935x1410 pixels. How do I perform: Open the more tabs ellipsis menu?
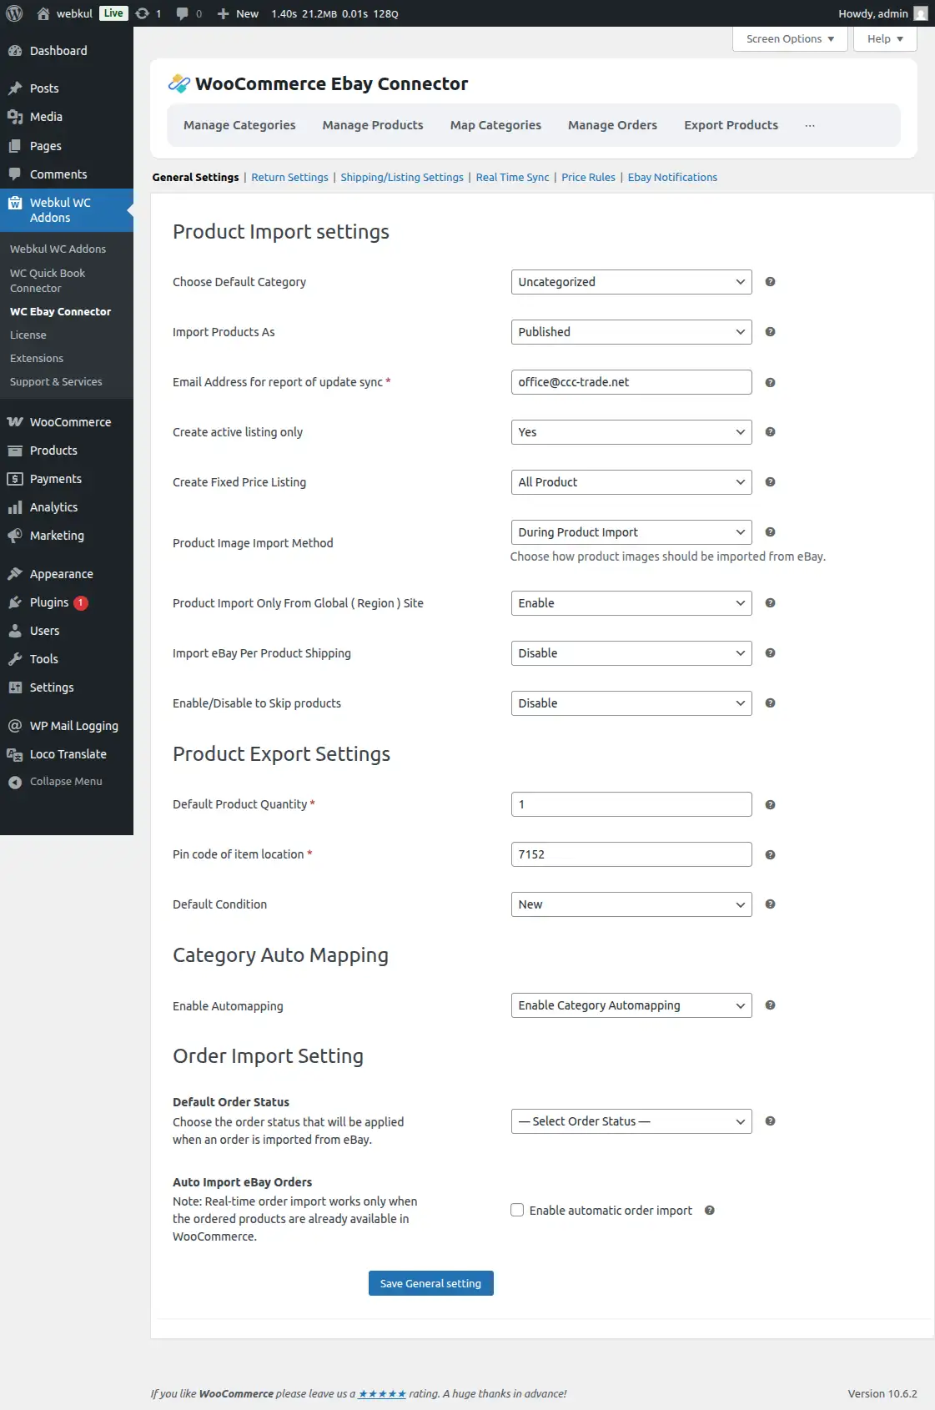(809, 125)
